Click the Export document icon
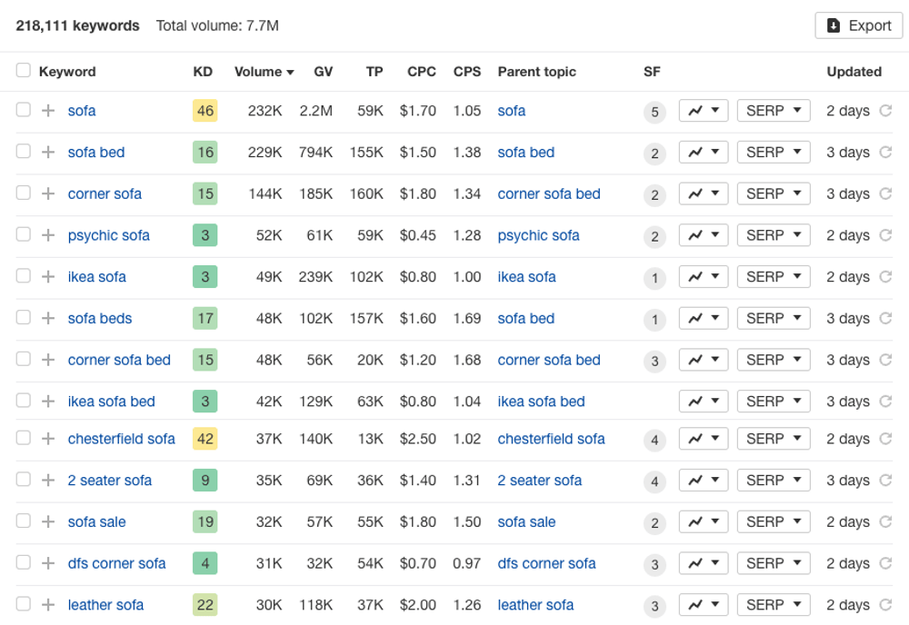The image size is (909, 625). 834,25
